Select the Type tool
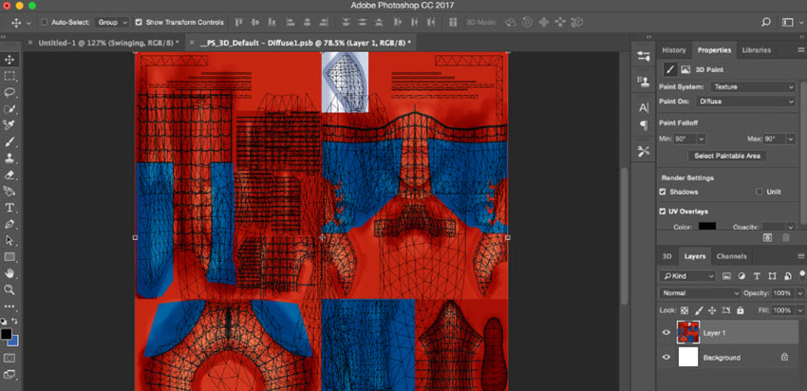807x391 pixels. [9, 208]
